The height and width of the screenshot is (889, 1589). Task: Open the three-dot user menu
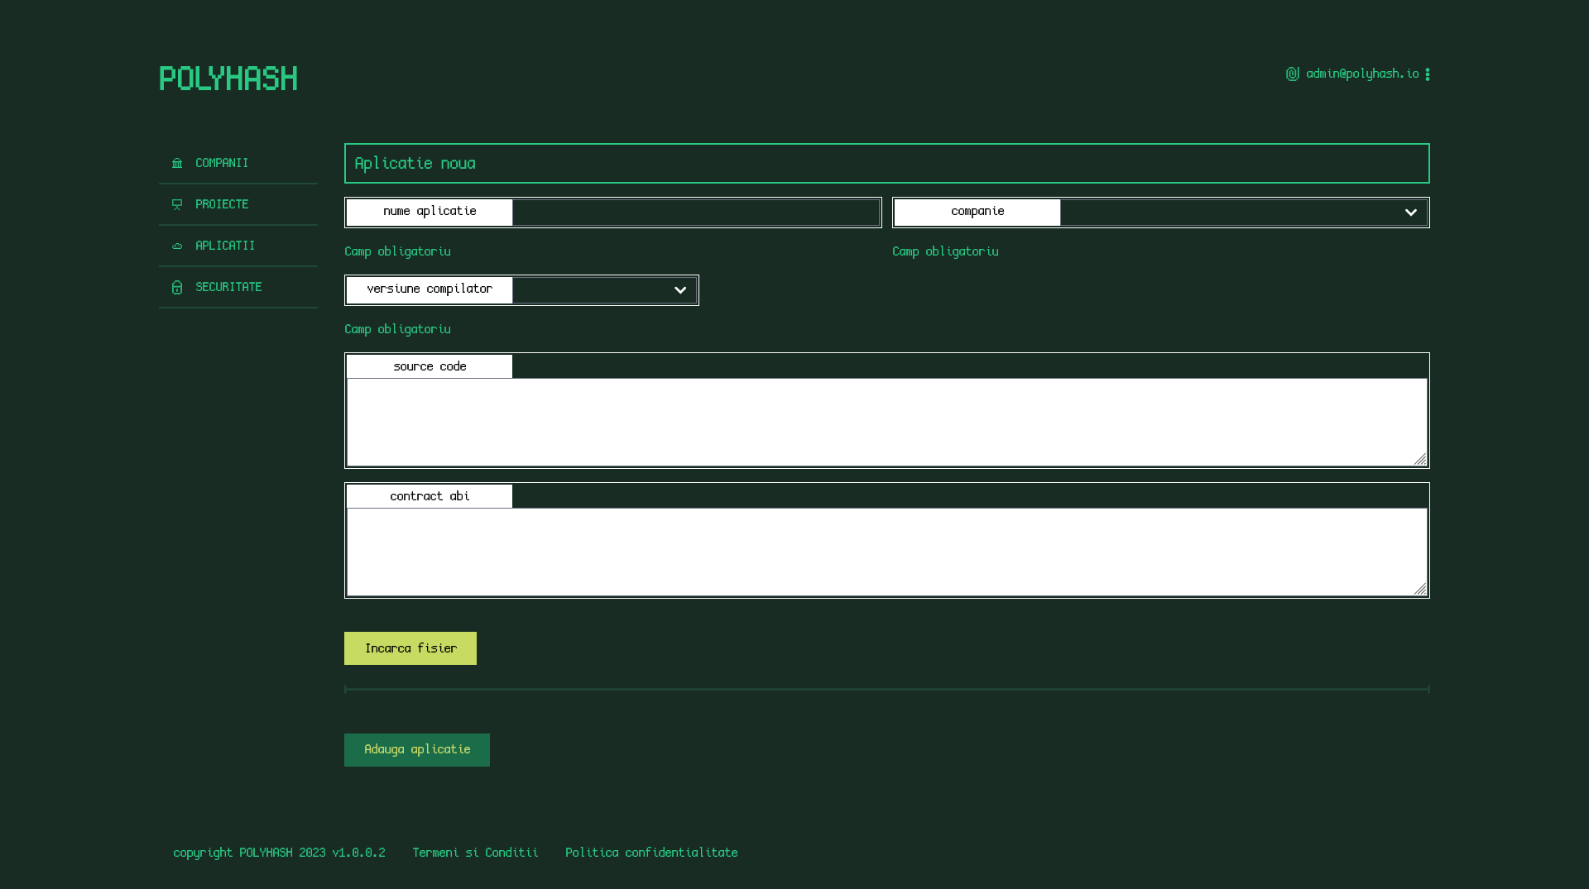pyautogui.click(x=1428, y=74)
